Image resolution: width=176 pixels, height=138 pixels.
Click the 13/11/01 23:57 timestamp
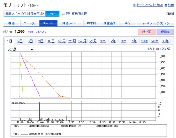tap(159, 49)
